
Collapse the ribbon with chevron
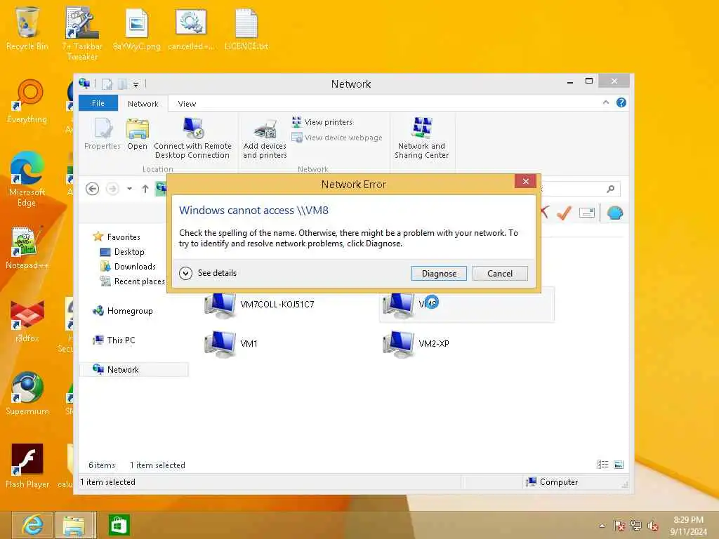coord(606,102)
